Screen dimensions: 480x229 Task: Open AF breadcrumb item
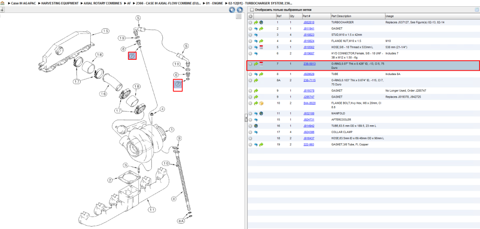(x=129, y=3)
